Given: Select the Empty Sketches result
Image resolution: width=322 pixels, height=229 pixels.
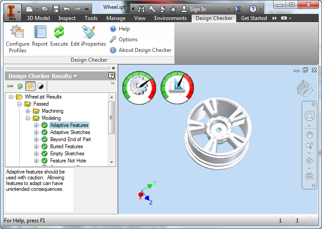Looking at the screenshot, I should tap(67, 154).
